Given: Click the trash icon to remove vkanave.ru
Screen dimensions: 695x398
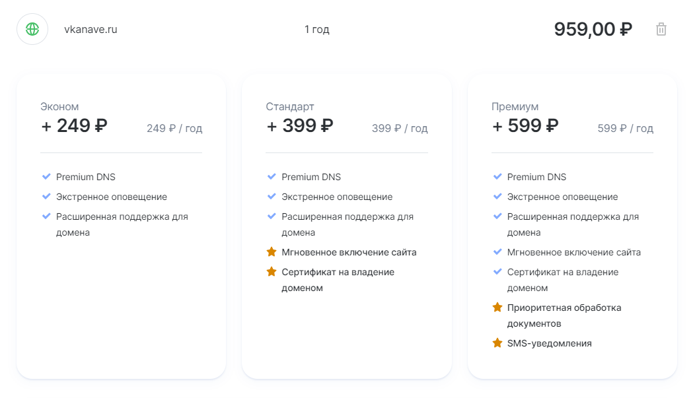Looking at the screenshot, I should pyautogui.click(x=661, y=29).
